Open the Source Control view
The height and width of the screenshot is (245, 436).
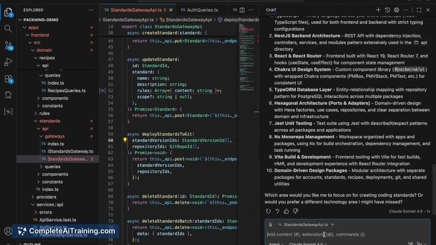[8, 45]
